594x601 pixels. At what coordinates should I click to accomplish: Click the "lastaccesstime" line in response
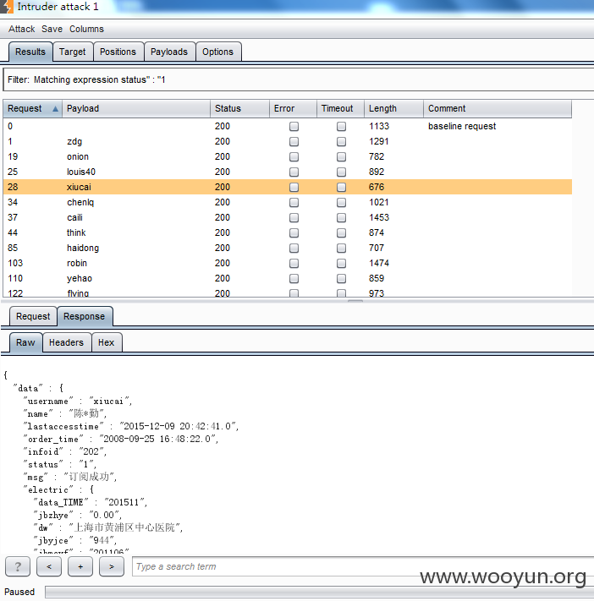tap(131, 426)
